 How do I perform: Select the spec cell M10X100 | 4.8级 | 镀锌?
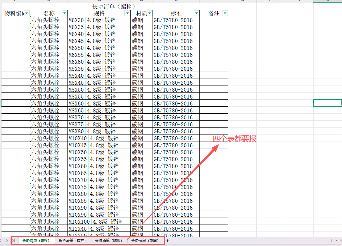(99, 222)
